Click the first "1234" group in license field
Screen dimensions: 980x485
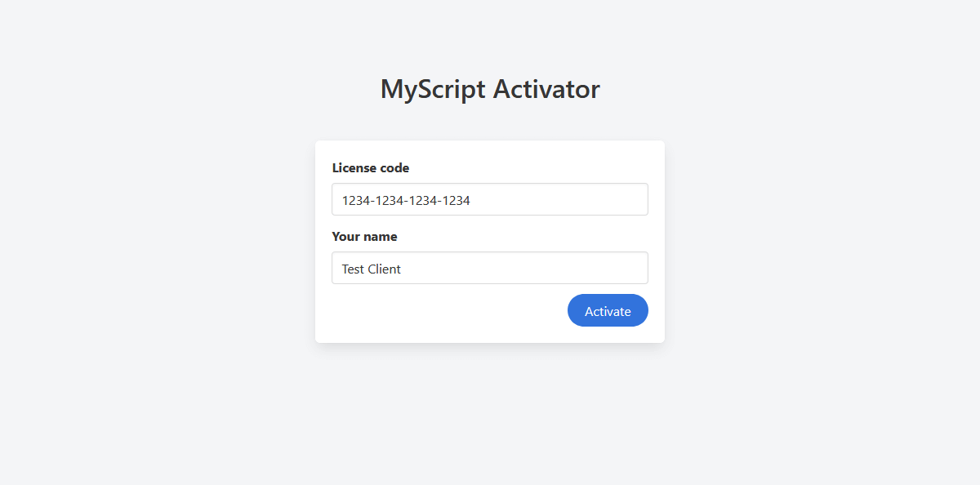[x=355, y=200]
